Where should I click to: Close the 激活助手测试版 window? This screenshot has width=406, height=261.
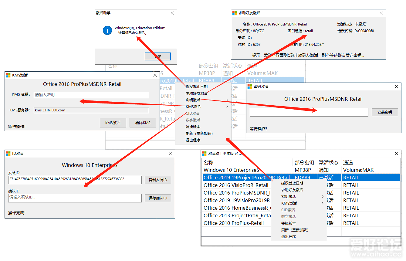point(397,154)
